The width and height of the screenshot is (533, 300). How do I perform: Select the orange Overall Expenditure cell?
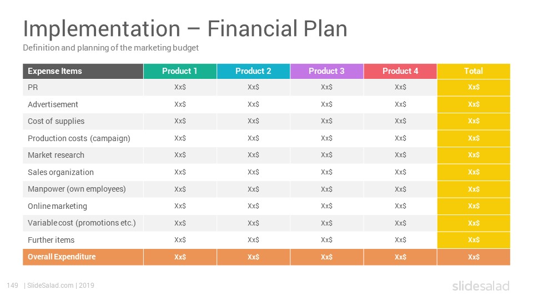(83, 257)
